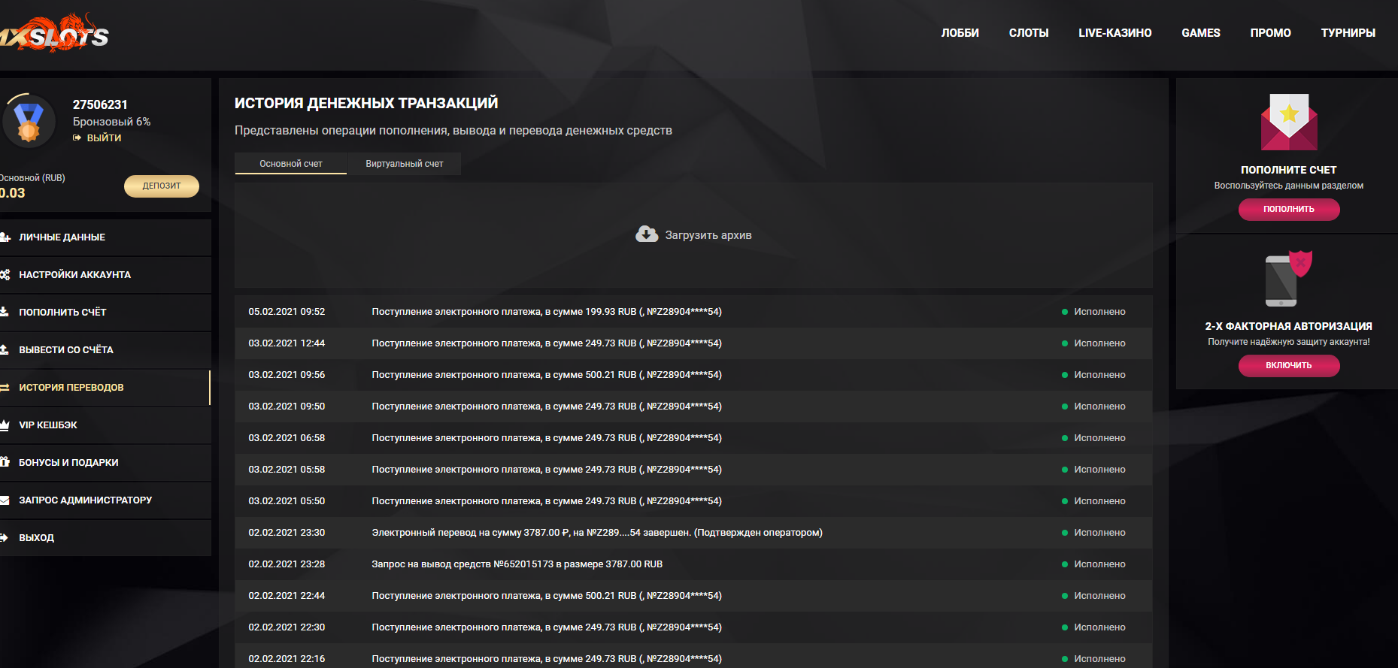Click the phone with shield icon
1398x668 pixels.
pos(1288,279)
